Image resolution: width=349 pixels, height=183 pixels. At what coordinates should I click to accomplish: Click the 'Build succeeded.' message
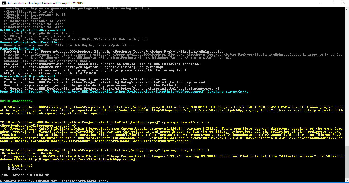coord(16,101)
